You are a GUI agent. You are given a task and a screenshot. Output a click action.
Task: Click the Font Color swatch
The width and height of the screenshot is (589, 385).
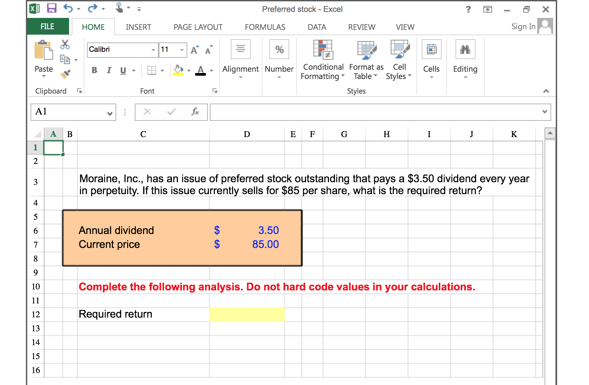201,70
